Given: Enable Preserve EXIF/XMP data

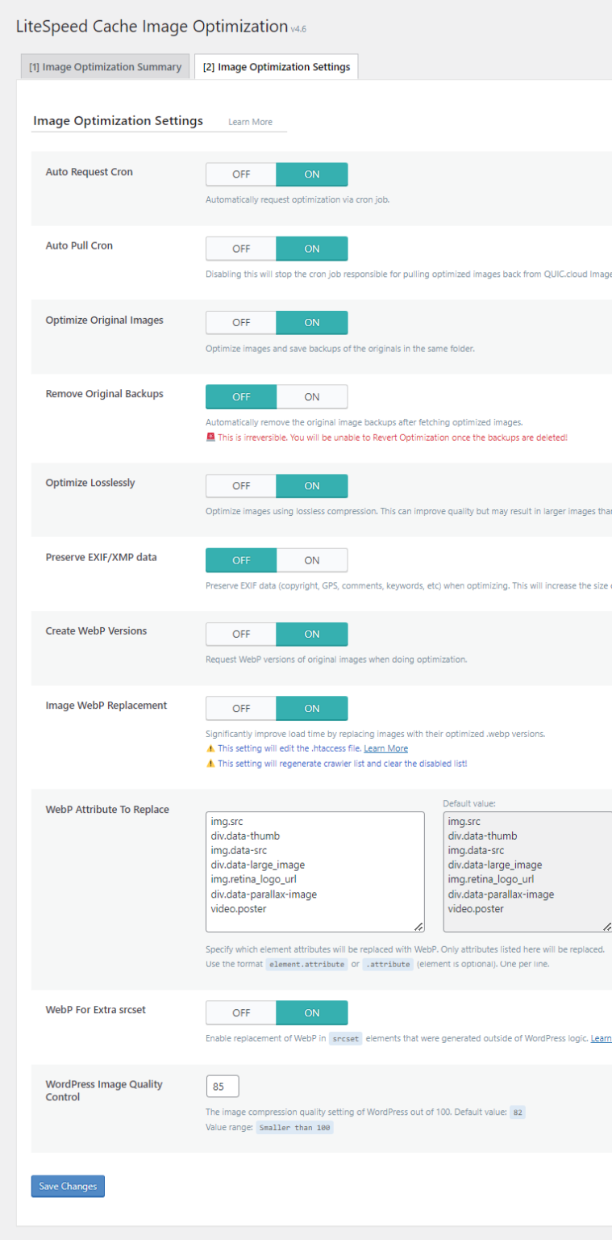Looking at the screenshot, I should click(312, 559).
